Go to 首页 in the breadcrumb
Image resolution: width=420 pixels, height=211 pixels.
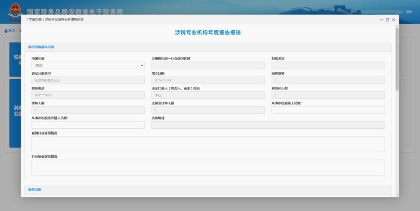point(12,31)
